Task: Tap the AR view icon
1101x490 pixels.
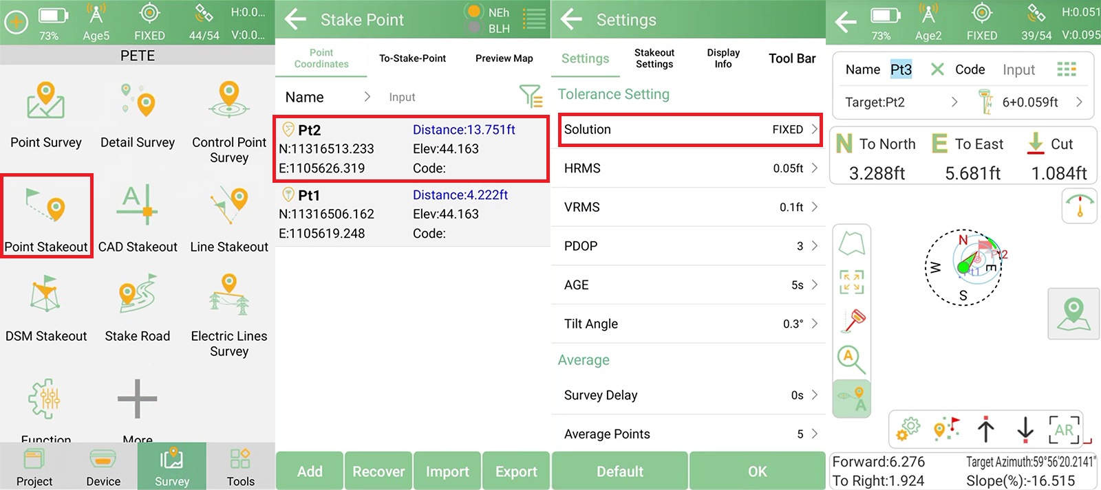Action: click(x=1064, y=430)
